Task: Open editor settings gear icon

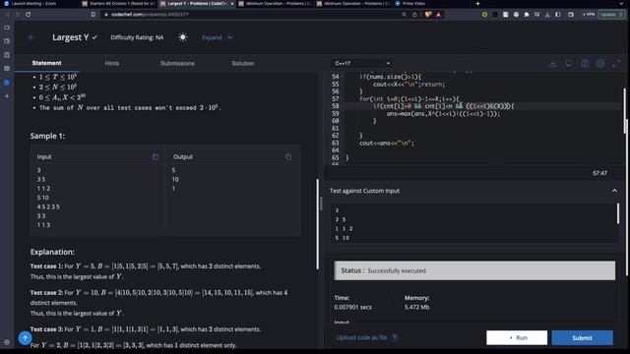Action: click(x=600, y=63)
